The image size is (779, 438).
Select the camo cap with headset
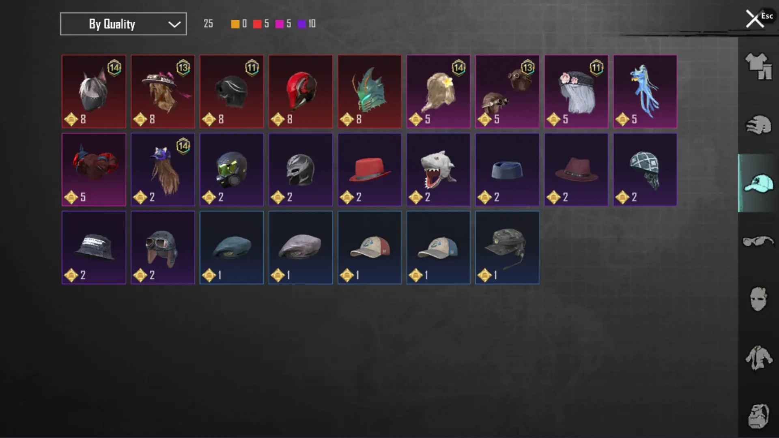point(507,247)
